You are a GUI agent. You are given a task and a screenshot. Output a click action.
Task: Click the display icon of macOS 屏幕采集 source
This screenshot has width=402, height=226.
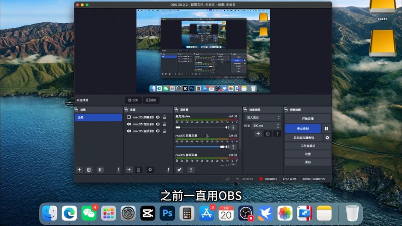click(x=129, y=117)
